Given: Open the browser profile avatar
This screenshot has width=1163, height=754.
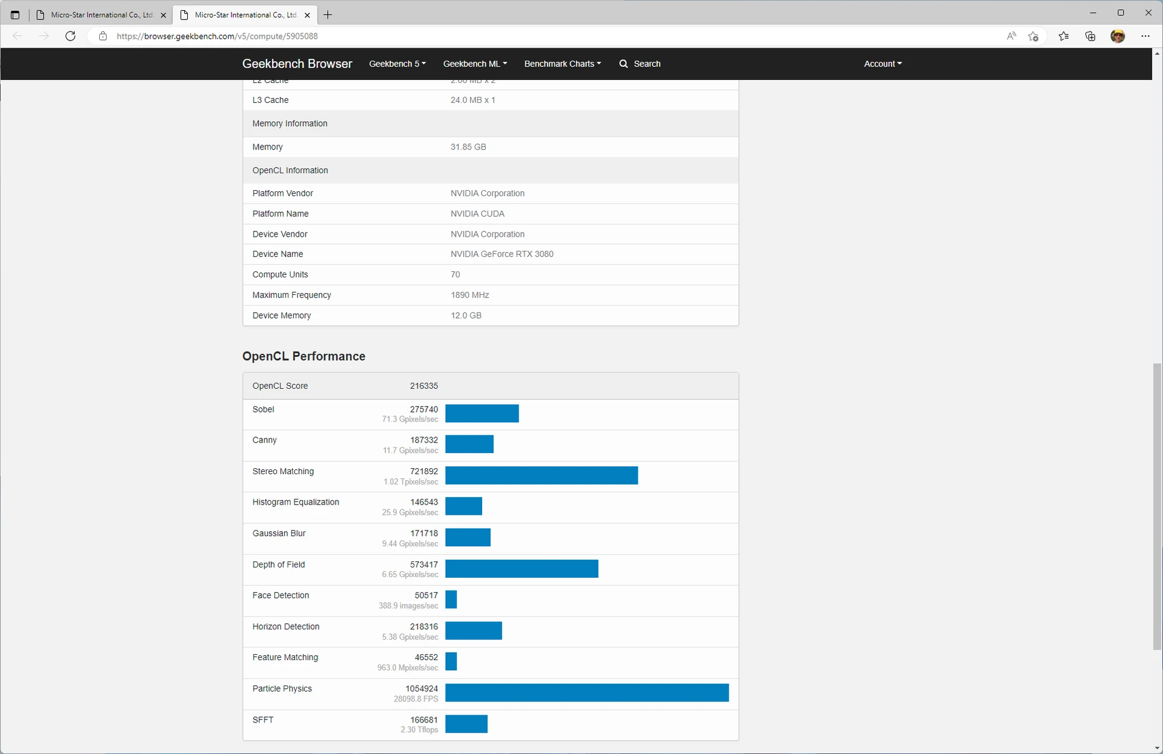Looking at the screenshot, I should [1118, 36].
